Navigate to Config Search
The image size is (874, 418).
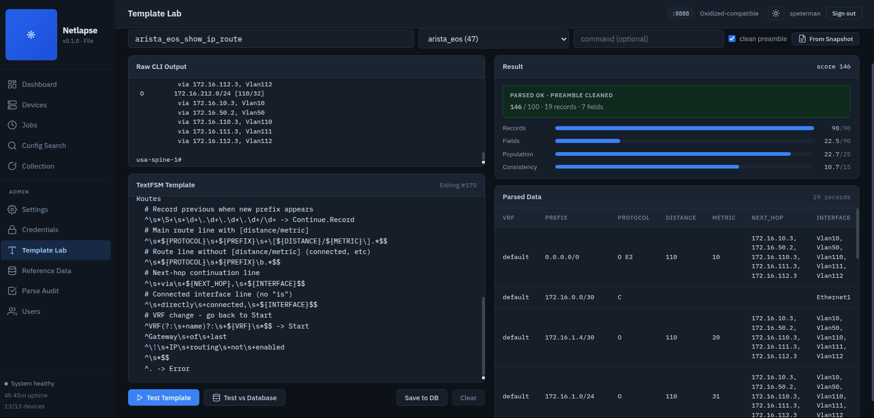[56, 145]
